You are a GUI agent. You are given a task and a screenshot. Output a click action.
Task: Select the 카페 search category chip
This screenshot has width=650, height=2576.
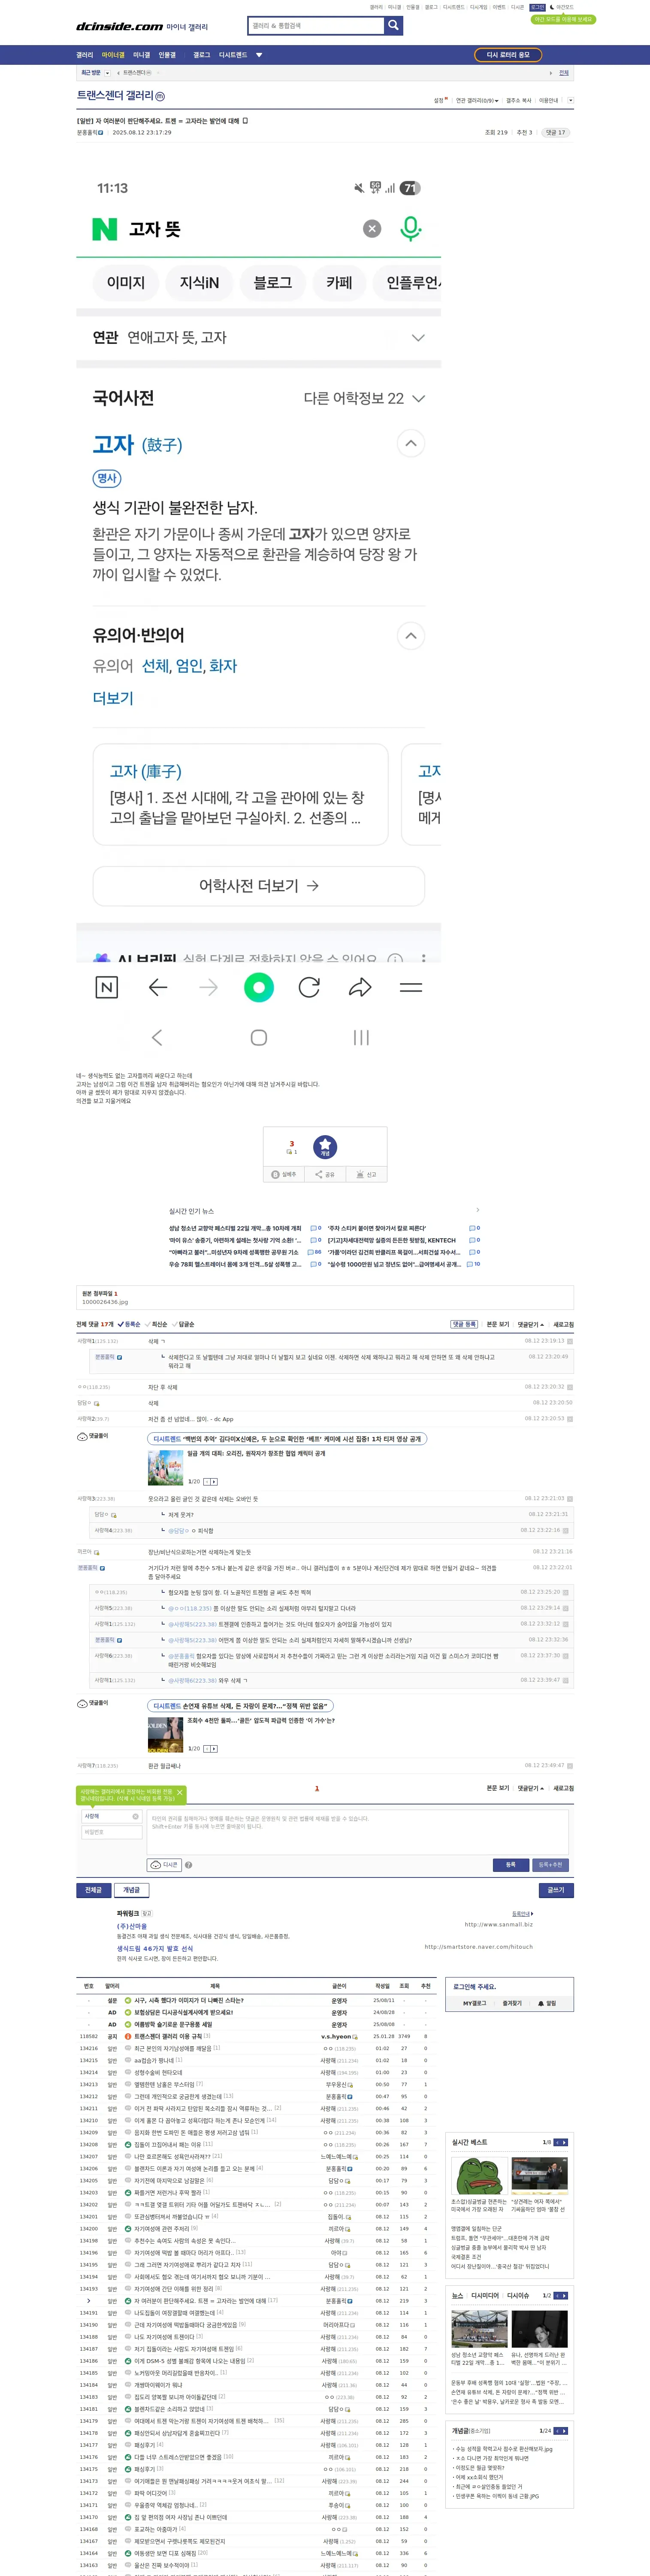339,283
